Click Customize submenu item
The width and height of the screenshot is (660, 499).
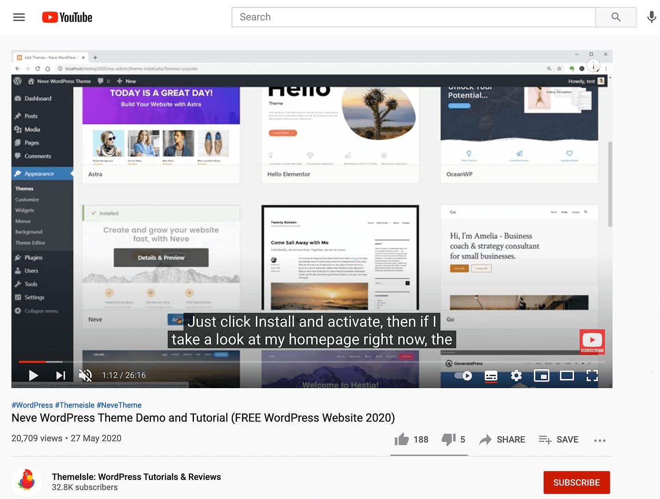click(27, 200)
